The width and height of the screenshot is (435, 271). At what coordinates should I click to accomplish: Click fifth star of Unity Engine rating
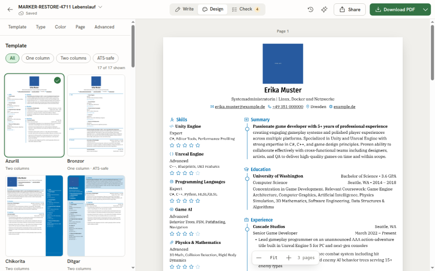pos(198,145)
